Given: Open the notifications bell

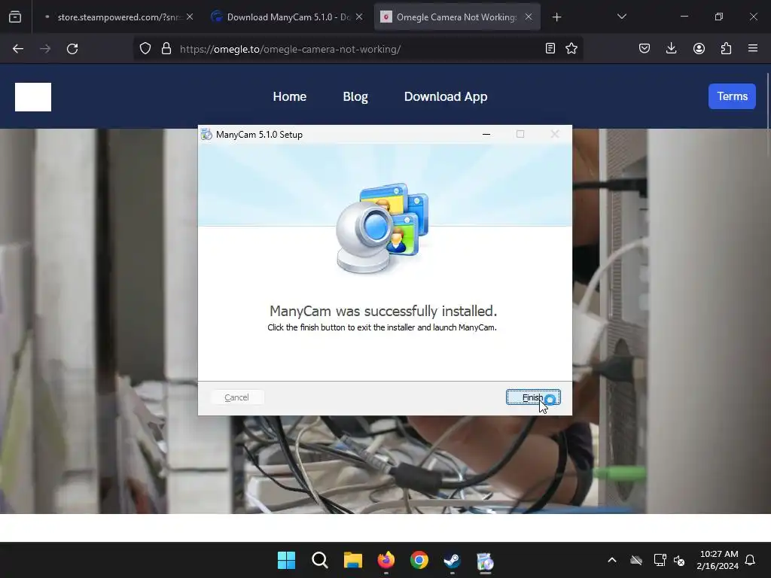Looking at the screenshot, I should 751,560.
